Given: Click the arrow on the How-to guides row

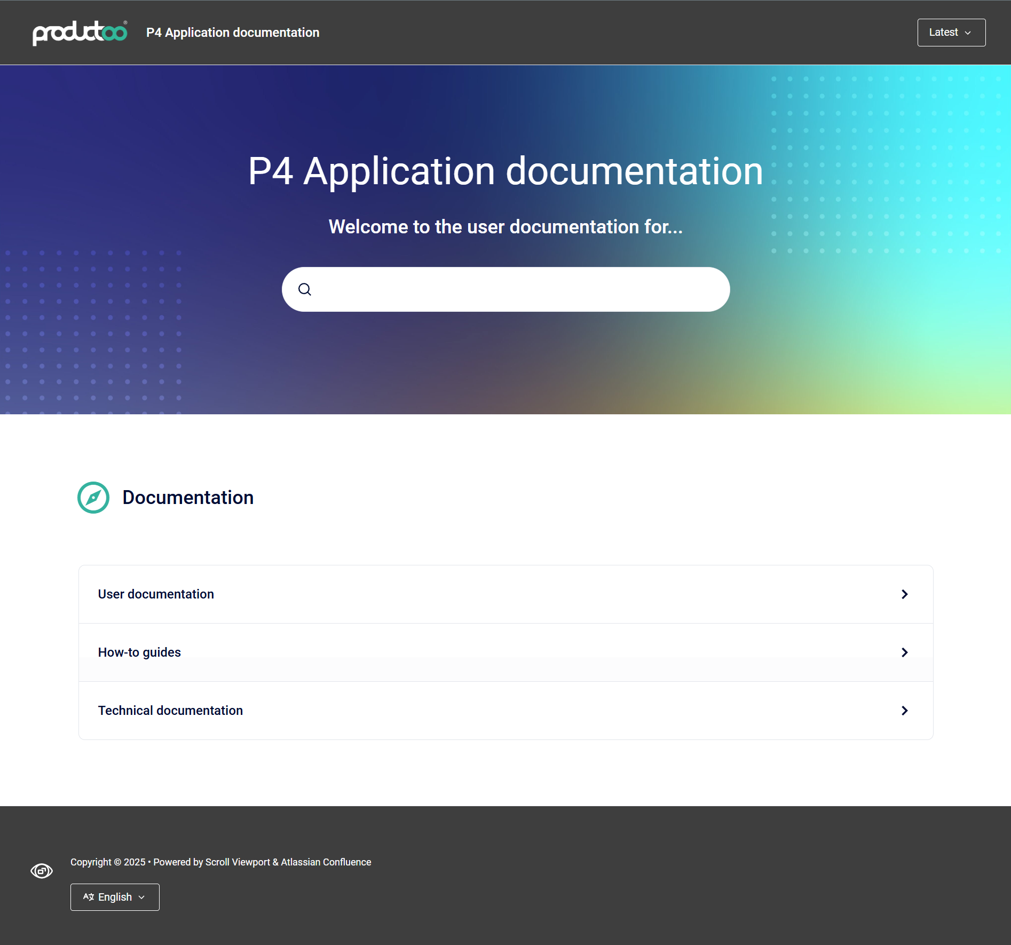Looking at the screenshot, I should (904, 652).
